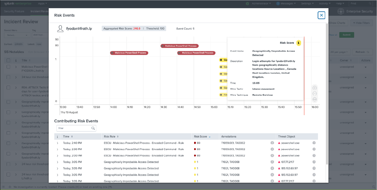Check the select-all notables checkbox
The width and height of the screenshot is (377, 190).
9,60
